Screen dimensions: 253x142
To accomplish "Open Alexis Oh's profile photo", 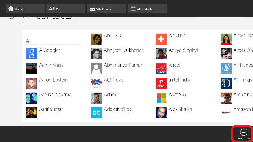I will 226,54.
